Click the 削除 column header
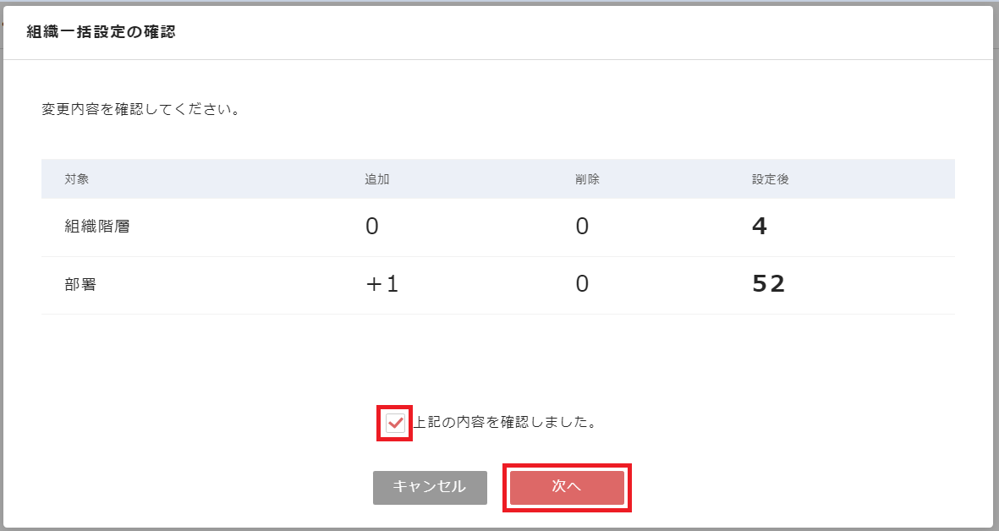Viewport: 999px width, 531px height. (x=587, y=179)
